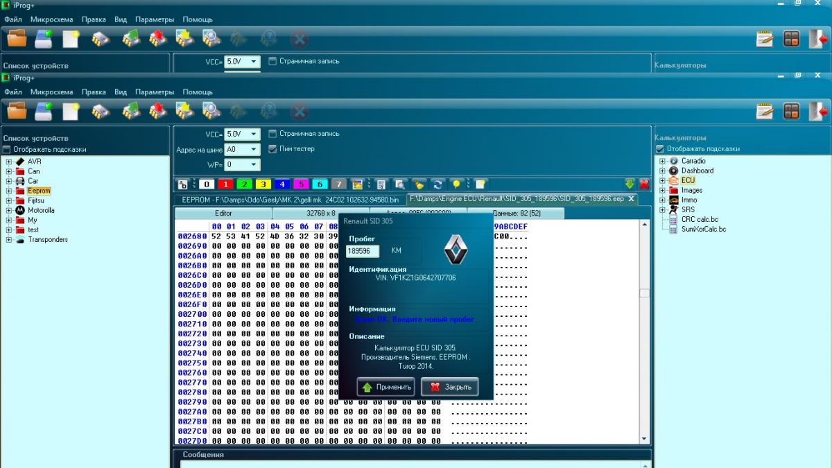832x468 pixels.
Task: Select magenta buffer button 5
Action: coord(300,184)
